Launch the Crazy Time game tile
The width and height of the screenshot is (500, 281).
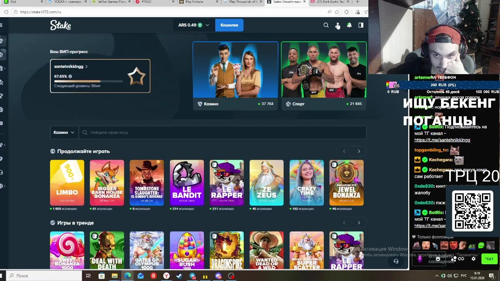307,183
